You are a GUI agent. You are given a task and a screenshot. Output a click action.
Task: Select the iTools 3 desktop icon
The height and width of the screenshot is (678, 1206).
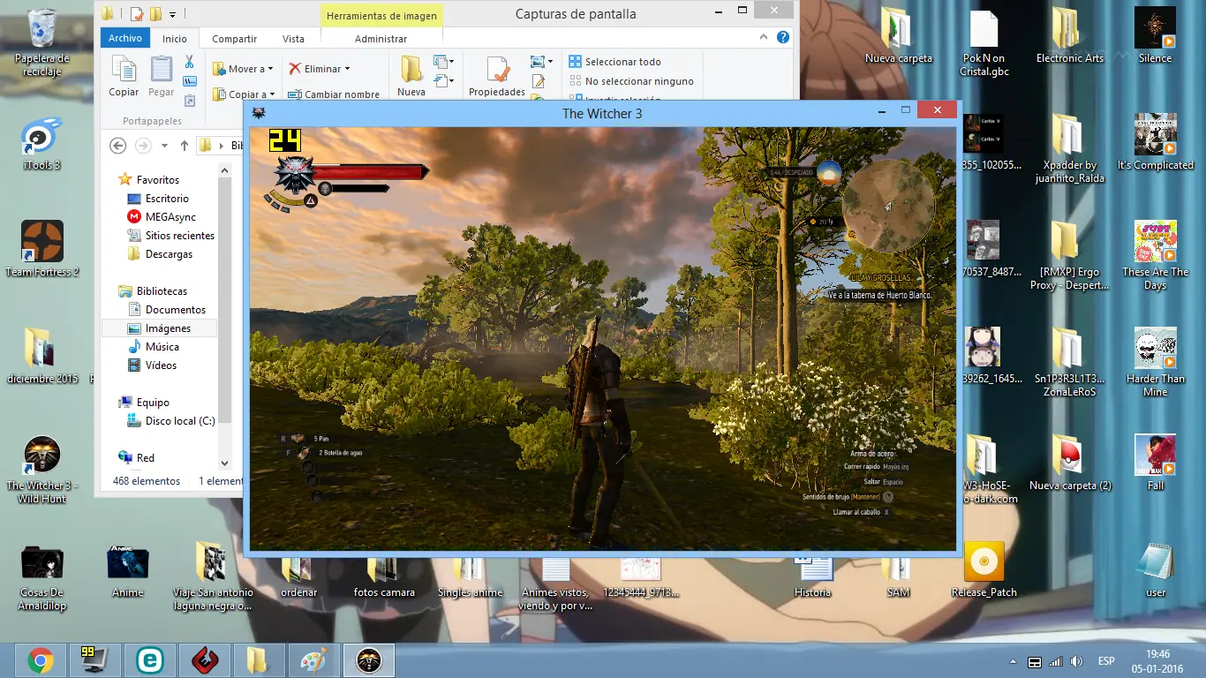pyautogui.click(x=41, y=145)
